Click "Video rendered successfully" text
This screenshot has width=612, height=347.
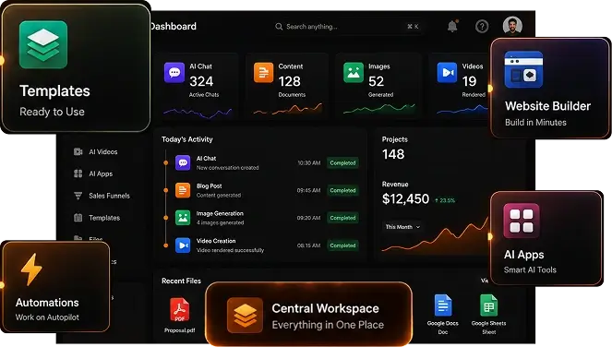pyautogui.click(x=230, y=250)
